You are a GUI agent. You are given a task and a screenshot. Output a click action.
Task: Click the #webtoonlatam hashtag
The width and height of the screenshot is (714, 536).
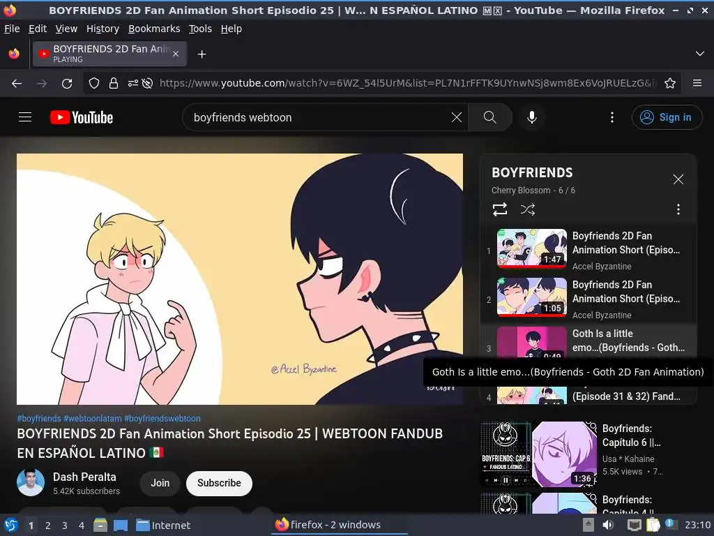pyautogui.click(x=93, y=419)
